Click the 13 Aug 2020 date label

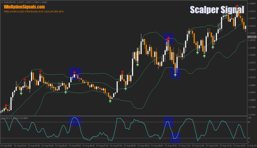coord(6,146)
